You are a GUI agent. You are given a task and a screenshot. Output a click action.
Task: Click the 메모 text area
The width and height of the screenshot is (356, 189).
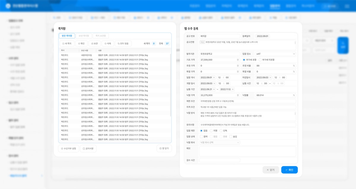pos(248,151)
